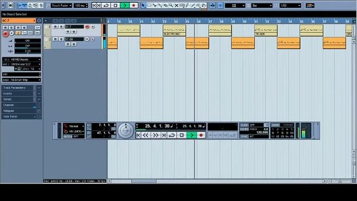Screen dimensions: 357x201
Task: Open the Bar grid type dropdown
Action: [262, 6]
